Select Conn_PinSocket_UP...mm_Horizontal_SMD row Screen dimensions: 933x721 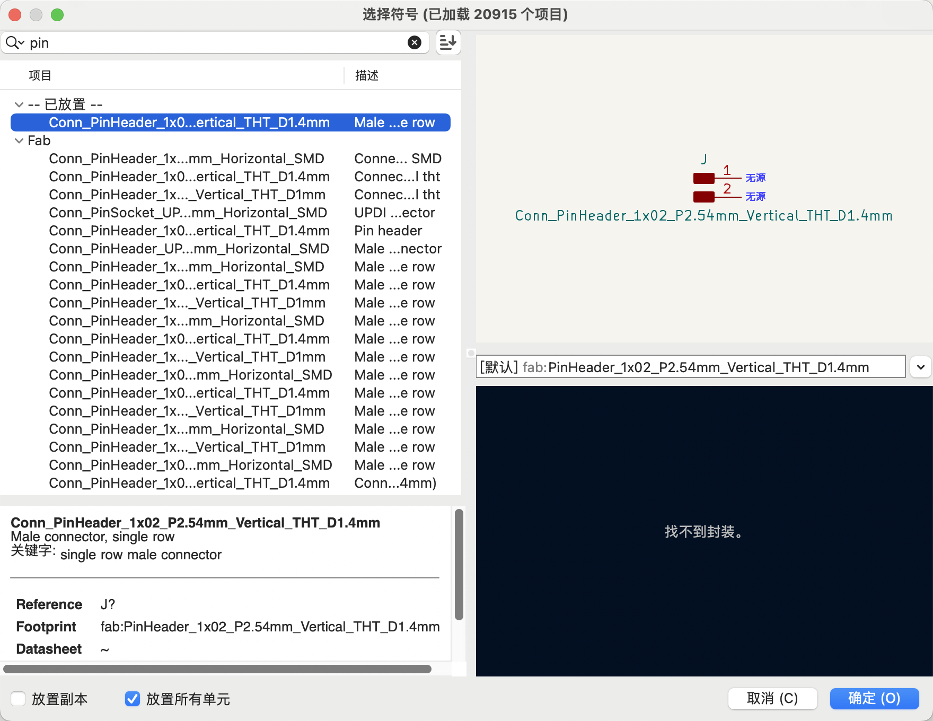[231, 213]
